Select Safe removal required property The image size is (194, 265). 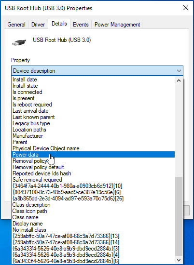coord(94,180)
